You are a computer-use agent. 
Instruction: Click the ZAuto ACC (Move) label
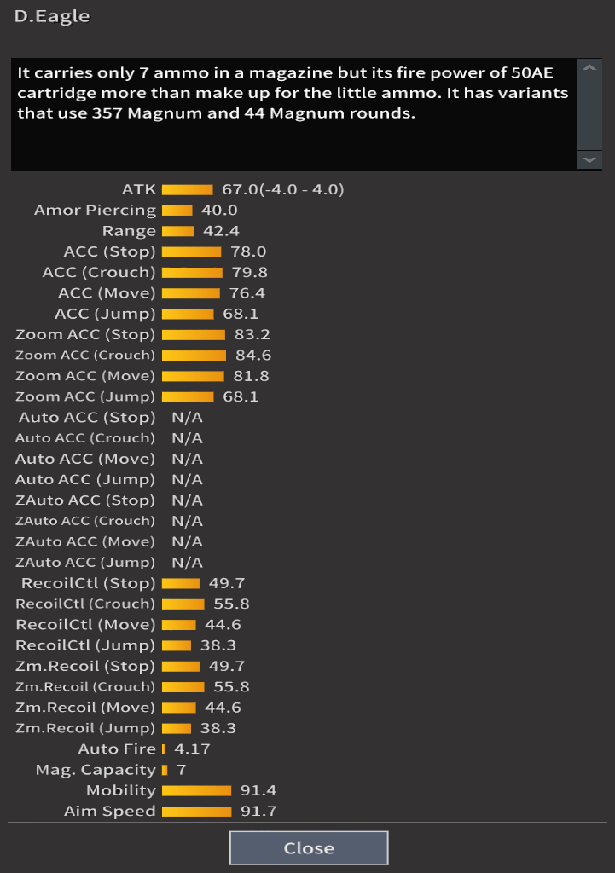85,542
